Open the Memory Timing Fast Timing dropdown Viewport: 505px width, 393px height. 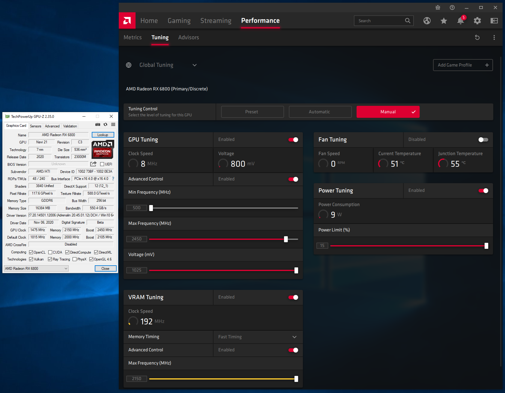pyautogui.click(x=258, y=337)
